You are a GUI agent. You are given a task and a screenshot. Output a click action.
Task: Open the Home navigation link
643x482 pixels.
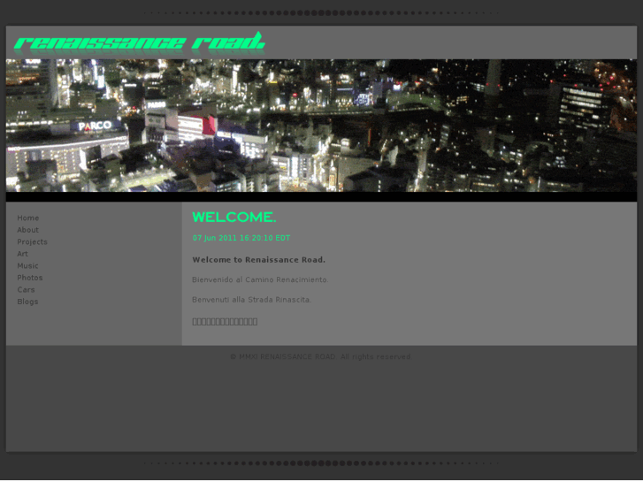pyautogui.click(x=28, y=218)
